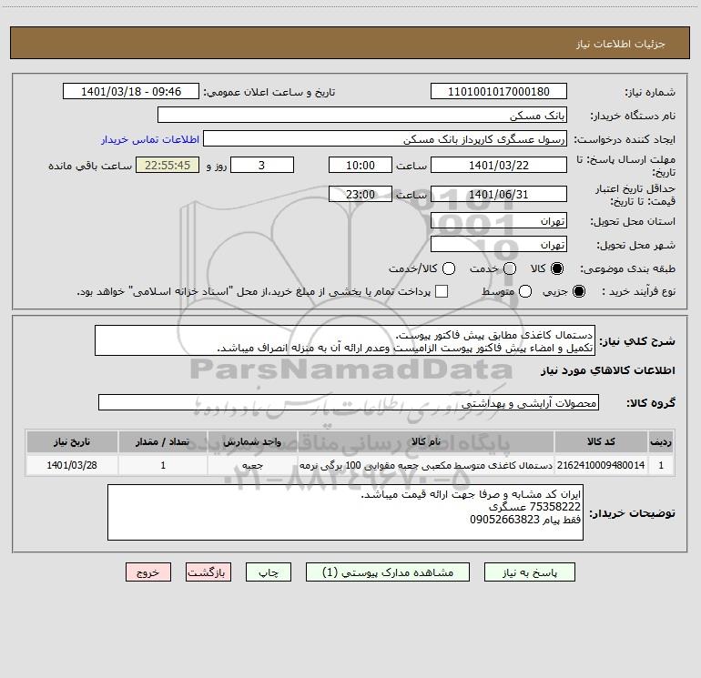Click the remaining days field showing 3

pyautogui.click(x=262, y=165)
